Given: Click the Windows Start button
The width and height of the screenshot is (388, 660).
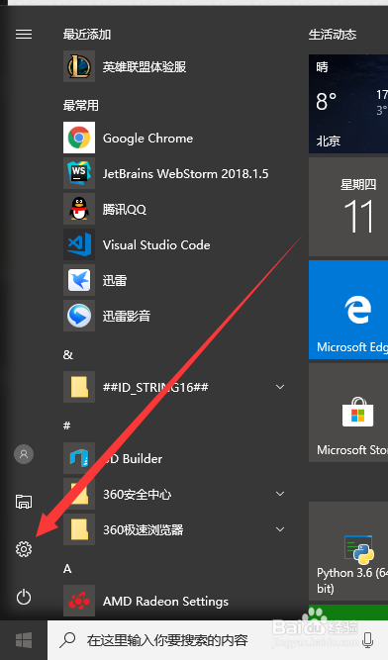Looking at the screenshot, I should [x=24, y=640].
